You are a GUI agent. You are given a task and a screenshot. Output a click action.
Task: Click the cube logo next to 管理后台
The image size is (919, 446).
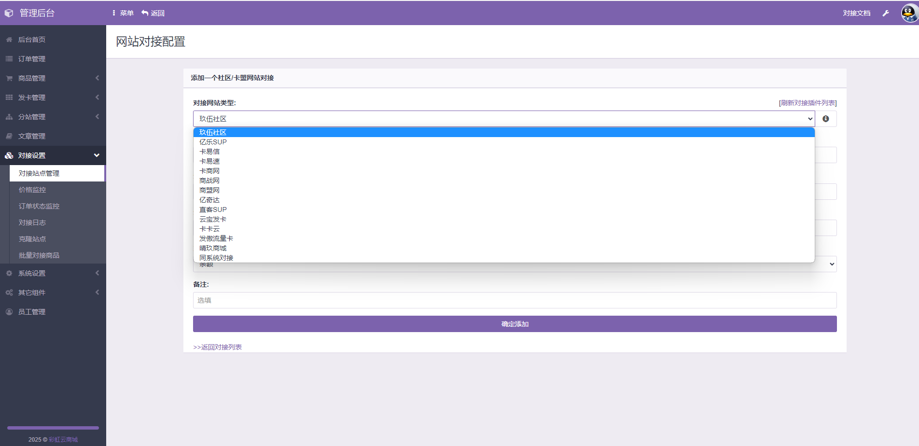(9, 13)
